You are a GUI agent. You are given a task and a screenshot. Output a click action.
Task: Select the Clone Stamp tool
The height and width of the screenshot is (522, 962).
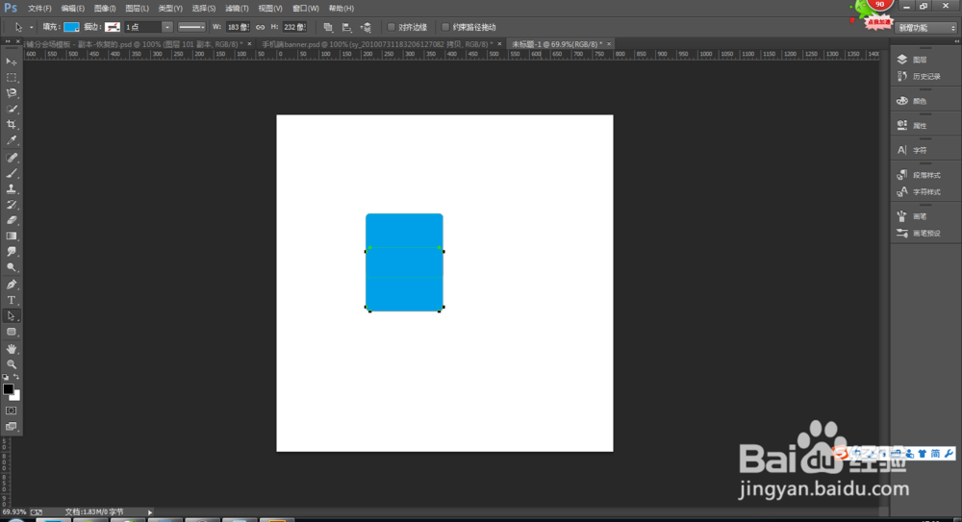point(12,189)
